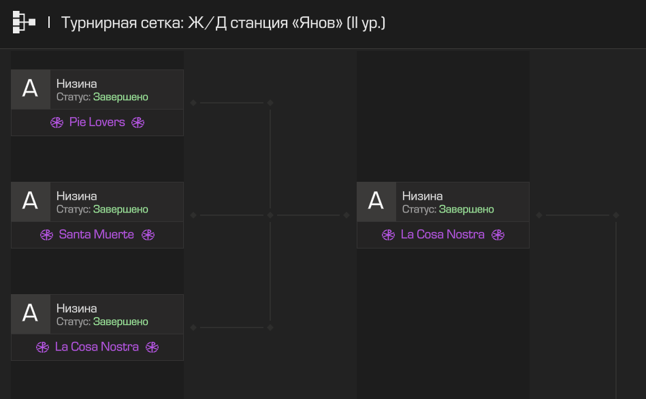Click emblem left of second-round La Cosa Nostra

click(x=388, y=235)
